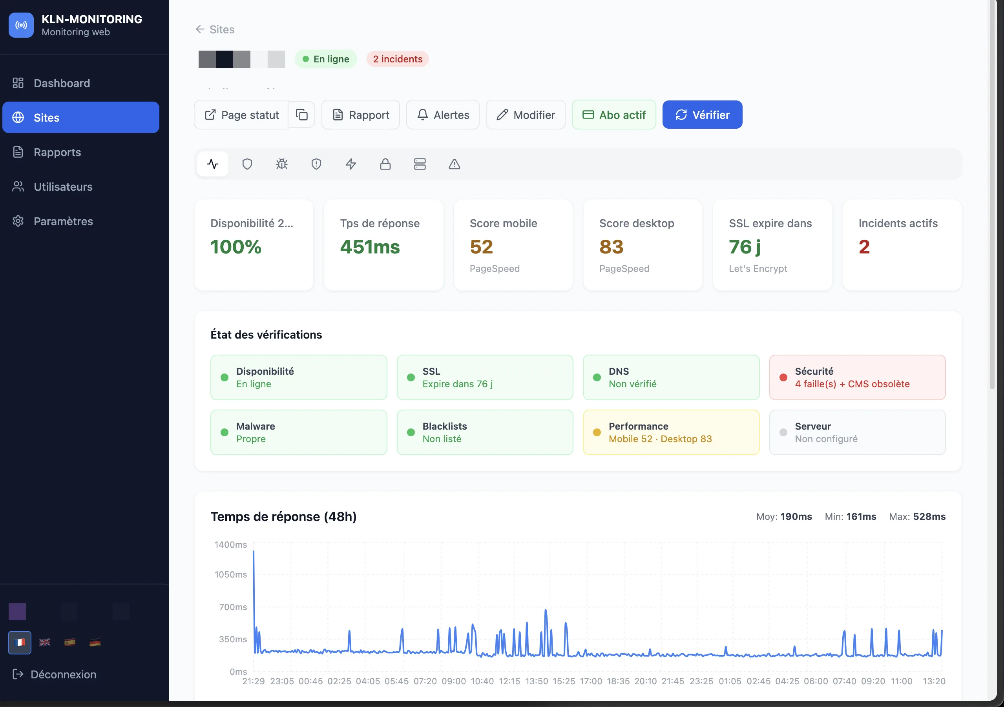
Task: Click the Score mobile 52 card
Action: click(513, 245)
